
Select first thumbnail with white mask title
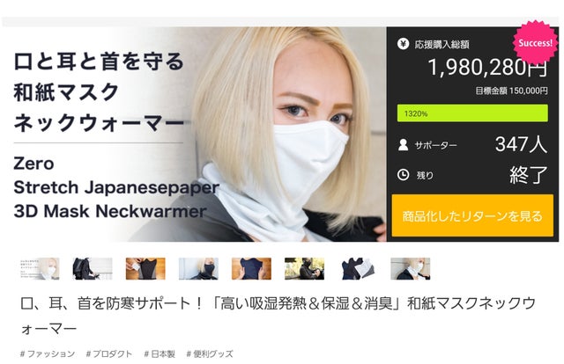click(x=40, y=268)
